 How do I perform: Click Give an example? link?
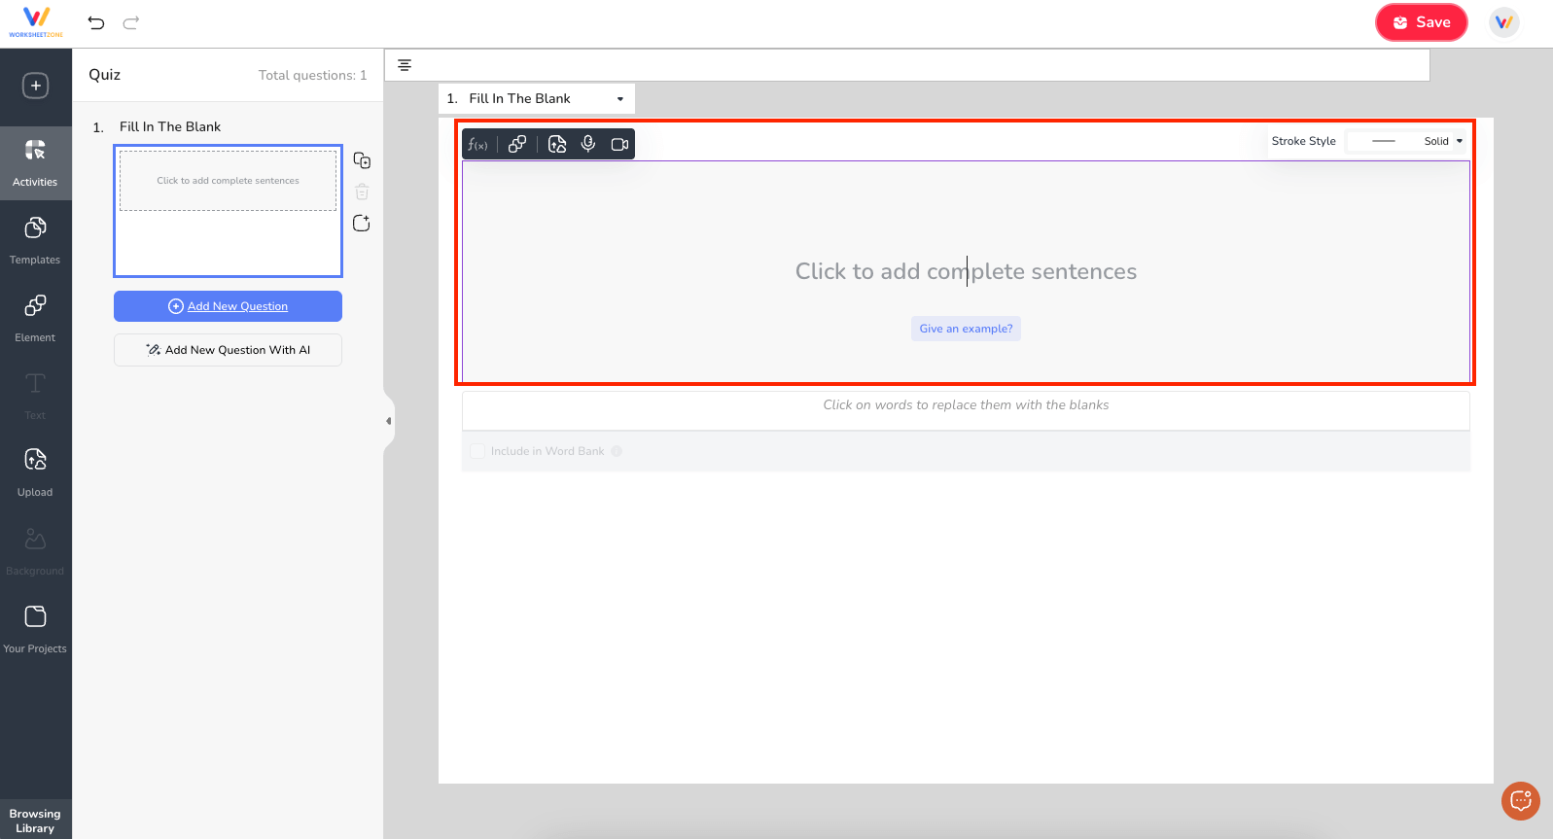point(966,329)
